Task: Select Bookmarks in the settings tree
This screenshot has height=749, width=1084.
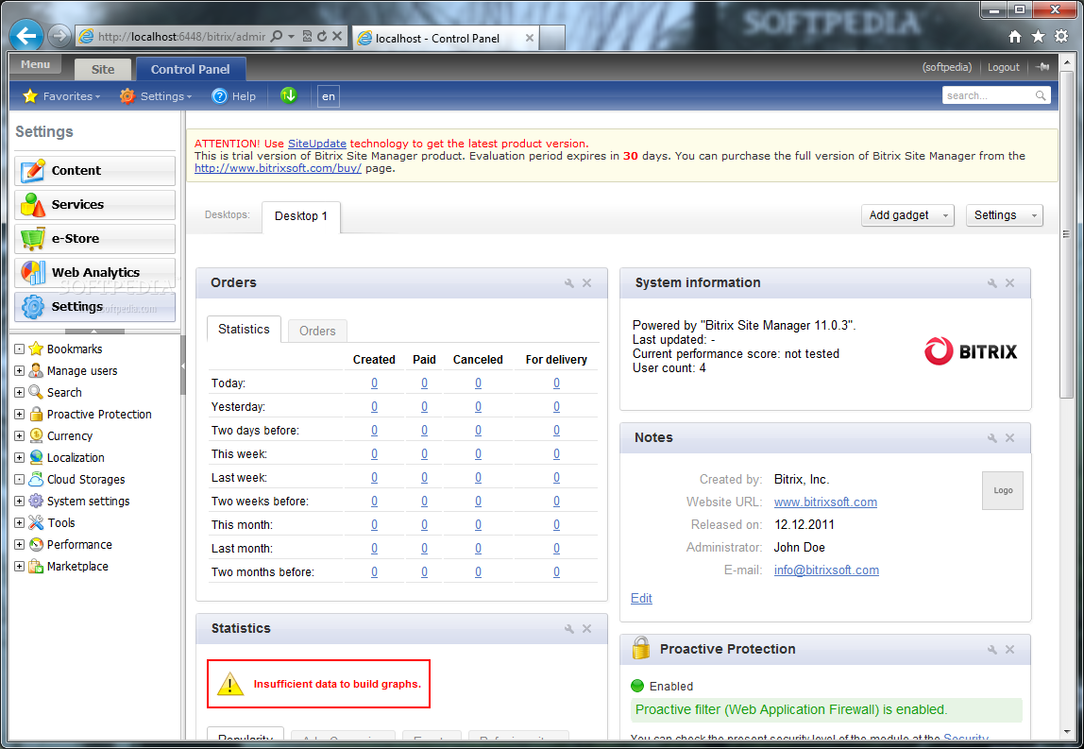Action: tap(75, 349)
